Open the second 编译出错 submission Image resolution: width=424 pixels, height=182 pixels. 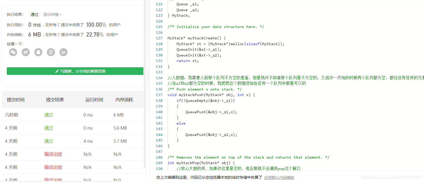coord(53,167)
